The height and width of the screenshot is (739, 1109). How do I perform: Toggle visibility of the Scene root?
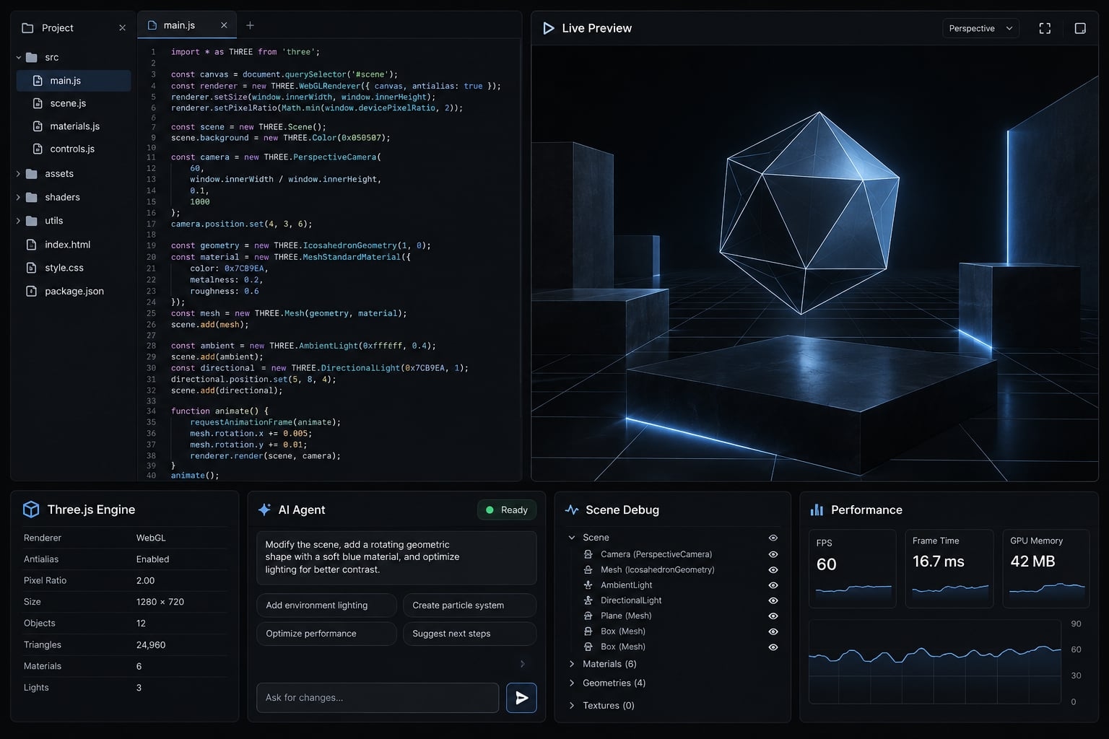pyautogui.click(x=773, y=538)
